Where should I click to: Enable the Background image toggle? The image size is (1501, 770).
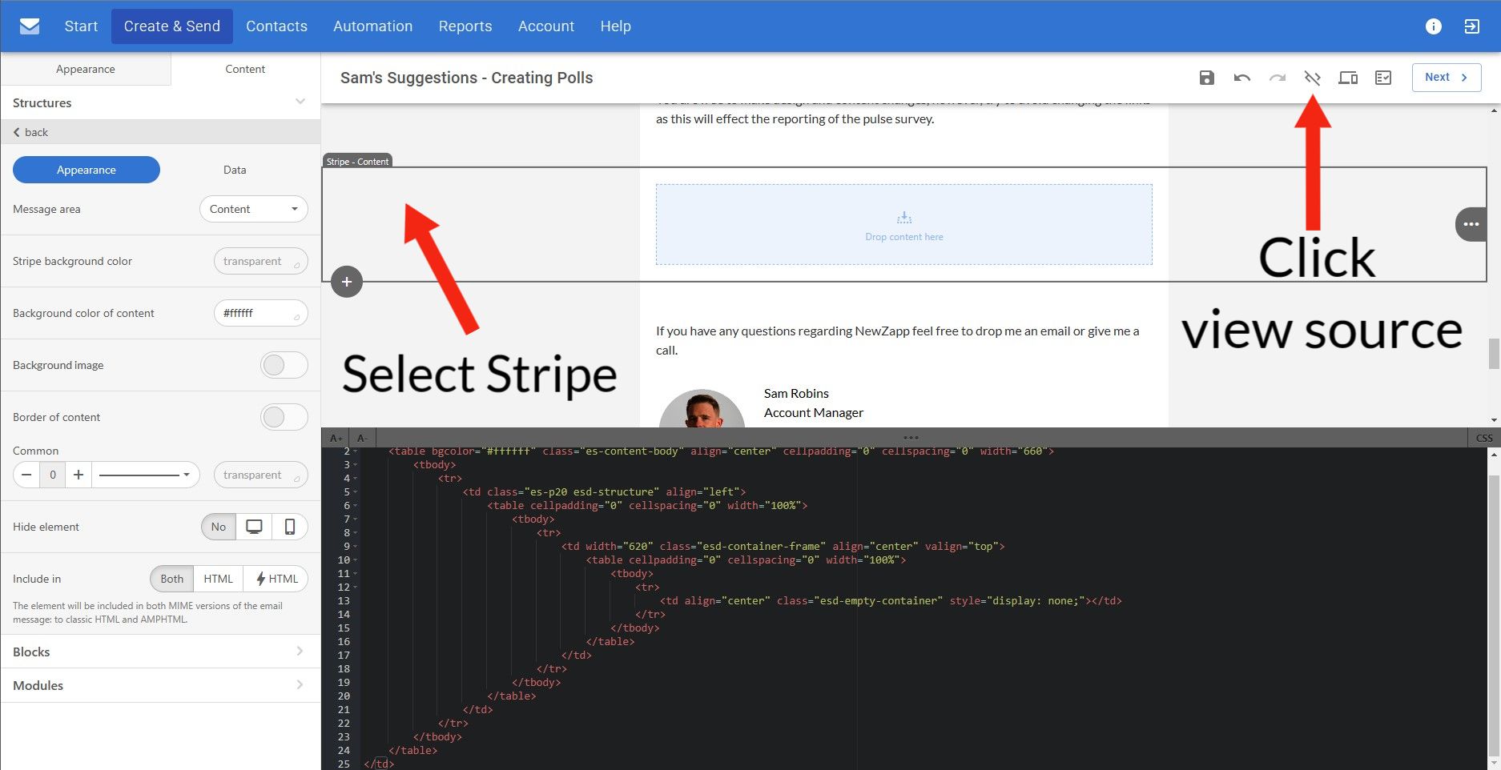click(284, 365)
